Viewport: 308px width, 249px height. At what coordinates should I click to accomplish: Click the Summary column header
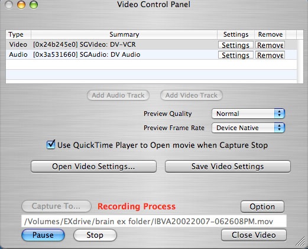click(x=124, y=34)
